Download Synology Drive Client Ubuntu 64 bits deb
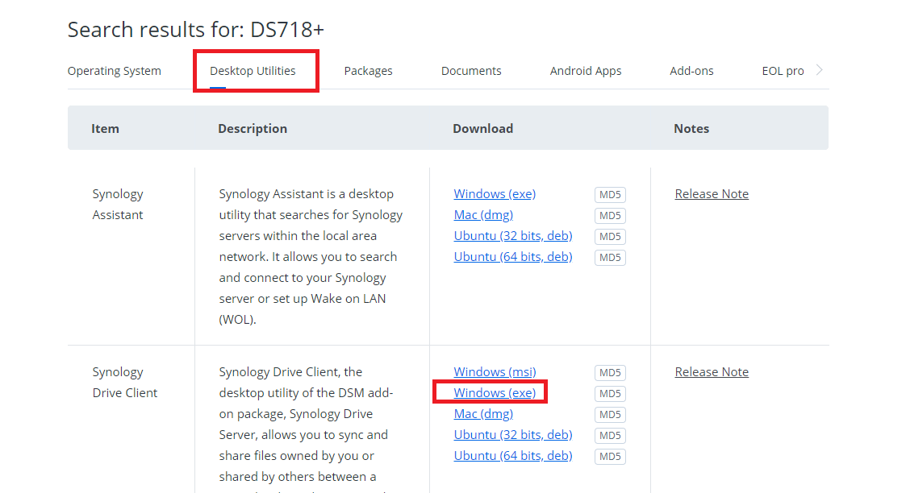 [x=513, y=455]
